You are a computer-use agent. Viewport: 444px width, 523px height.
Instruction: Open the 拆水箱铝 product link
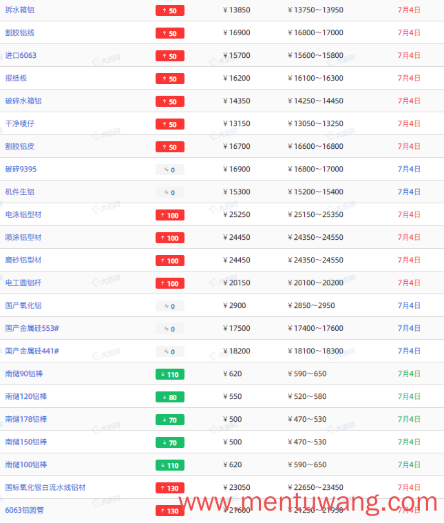[x=20, y=10]
